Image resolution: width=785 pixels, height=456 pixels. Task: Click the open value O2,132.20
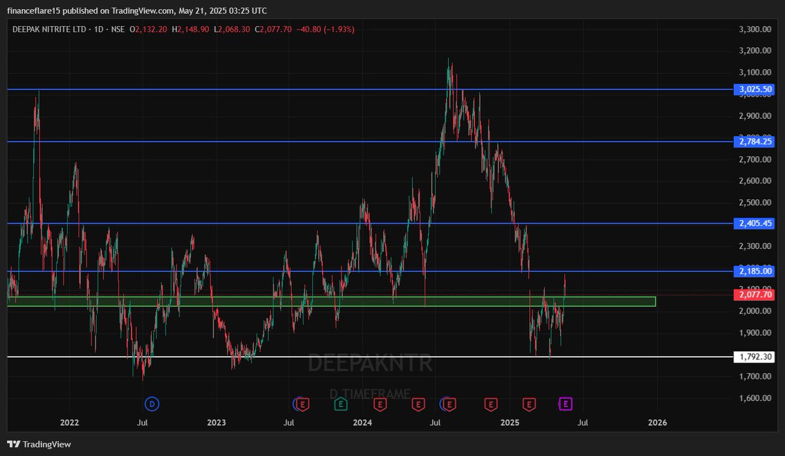[x=148, y=29]
